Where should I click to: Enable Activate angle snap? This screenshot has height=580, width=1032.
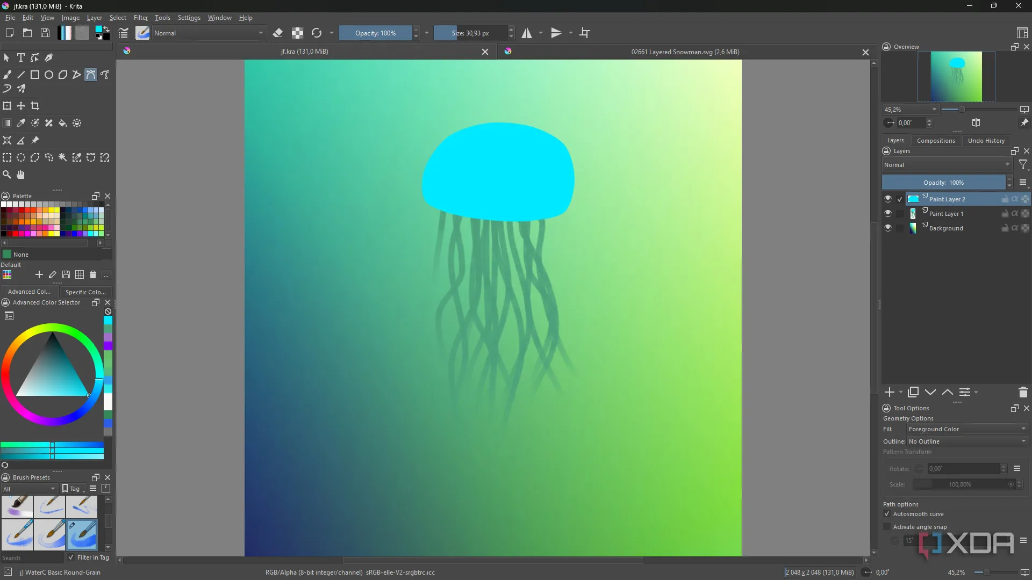[887, 527]
